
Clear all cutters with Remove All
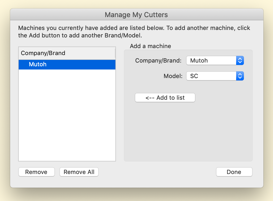click(x=79, y=172)
